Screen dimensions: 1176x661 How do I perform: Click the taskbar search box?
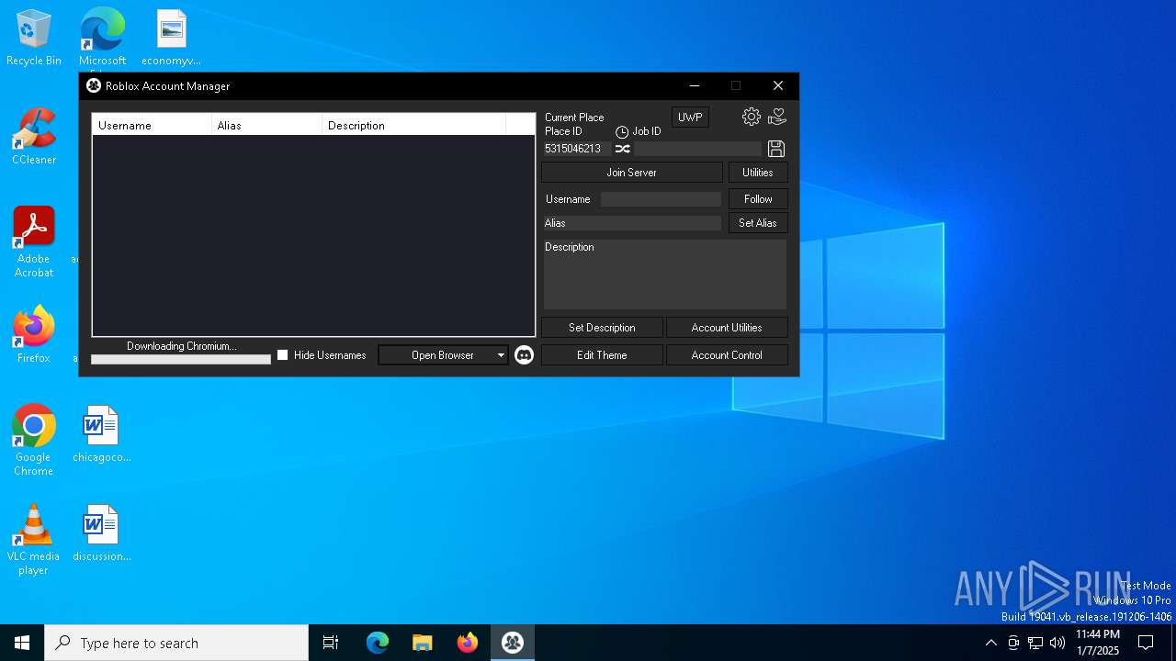click(x=176, y=643)
